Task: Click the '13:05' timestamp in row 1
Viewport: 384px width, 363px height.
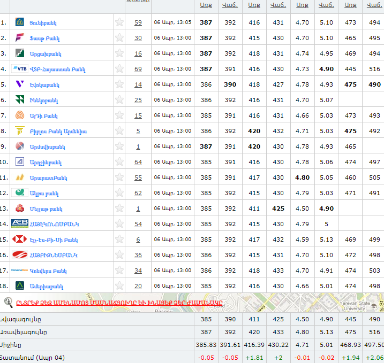Action: tap(184, 22)
